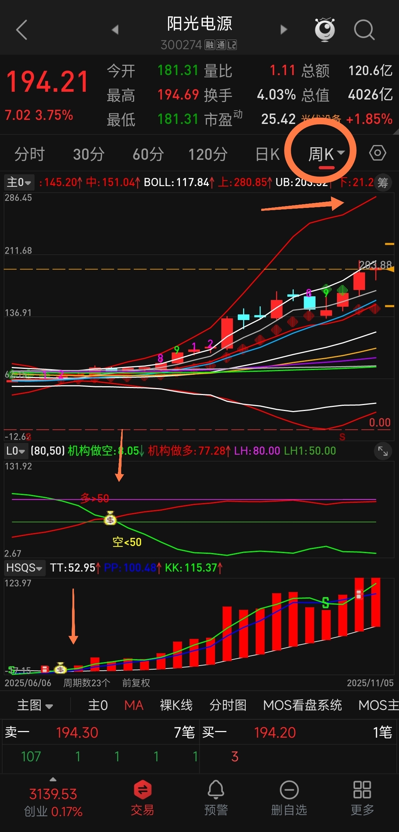Open HSQS sub-indicator dropdown
Viewport: 399px width, 832px height.
(x=24, y=568)
